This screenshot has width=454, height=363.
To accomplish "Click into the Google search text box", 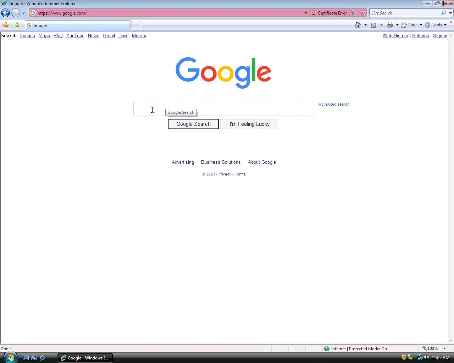I will point(224,109).
